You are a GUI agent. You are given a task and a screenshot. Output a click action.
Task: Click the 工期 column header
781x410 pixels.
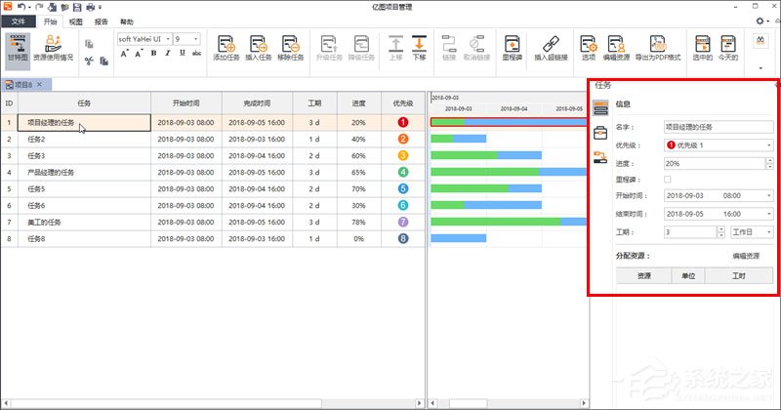pyautogui.click(x=314, y=102)
